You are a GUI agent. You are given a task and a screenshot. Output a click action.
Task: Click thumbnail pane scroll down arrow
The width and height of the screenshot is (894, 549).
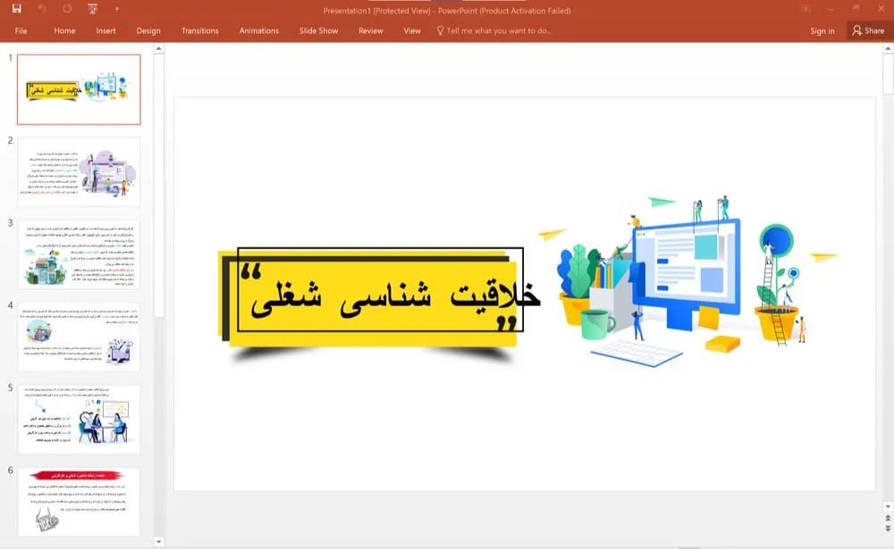[159, 542]
